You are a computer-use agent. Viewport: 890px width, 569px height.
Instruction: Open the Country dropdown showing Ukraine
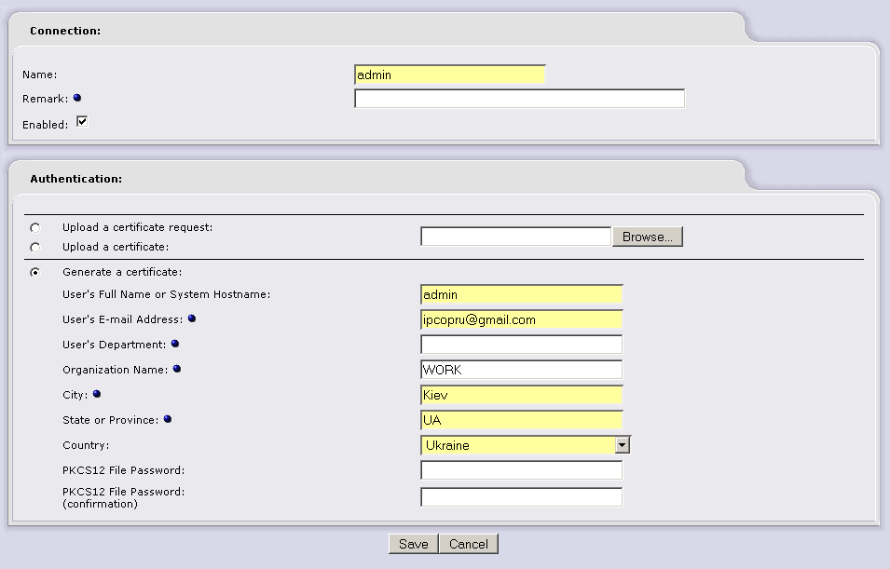[x=526, y=445]
